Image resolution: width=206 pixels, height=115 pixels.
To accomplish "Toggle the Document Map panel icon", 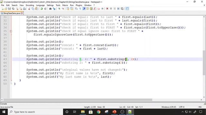I will pyautogui.click(x=91, y=9).
